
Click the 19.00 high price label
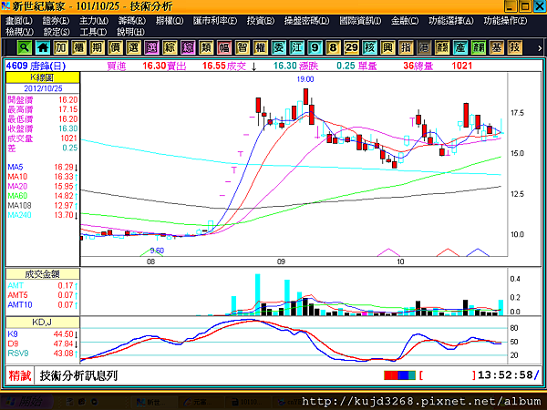(x=305, y=79)
